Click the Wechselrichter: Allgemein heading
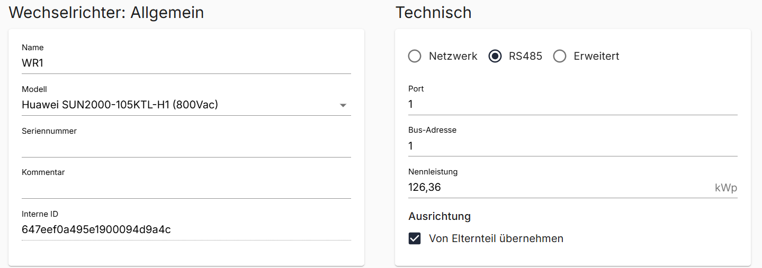762x268 pixels. [x=106, y=12]
